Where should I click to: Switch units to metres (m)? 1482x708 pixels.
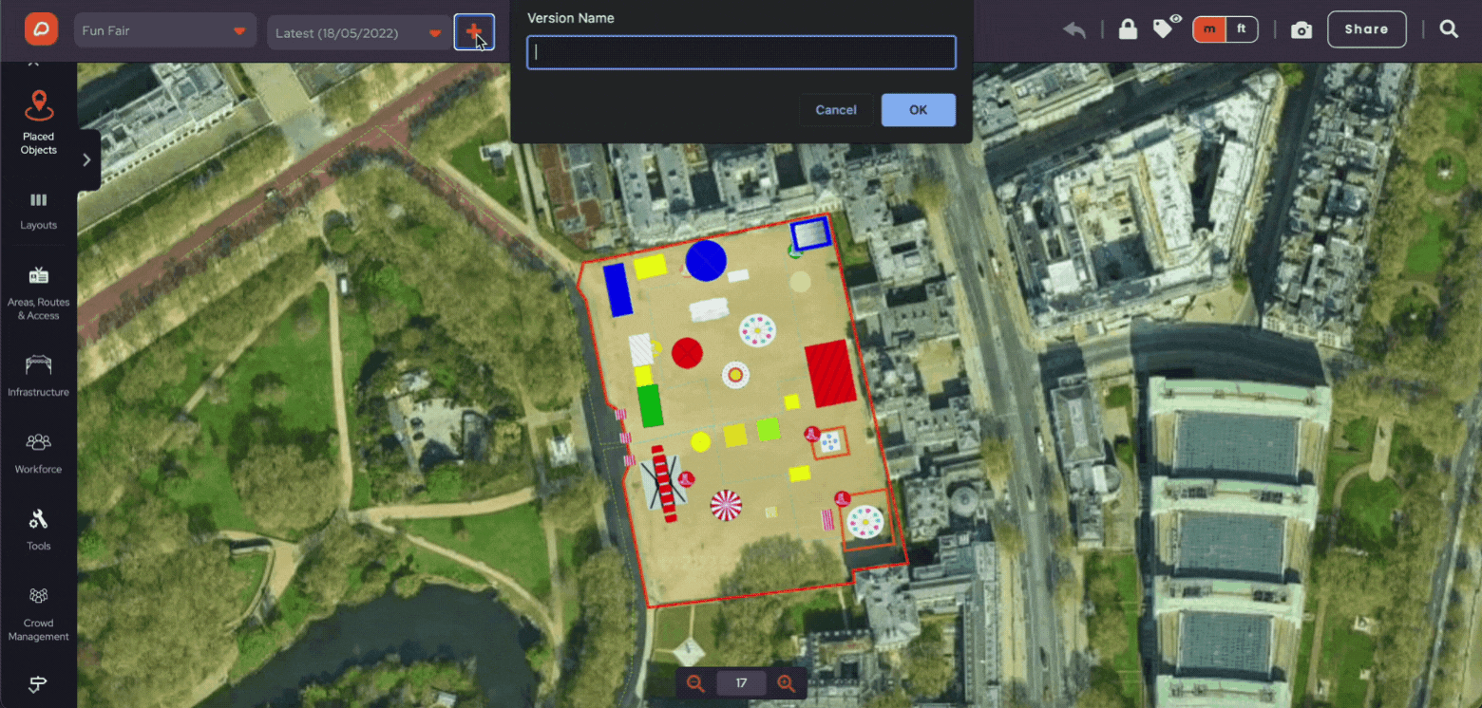tap(1209, 29)
